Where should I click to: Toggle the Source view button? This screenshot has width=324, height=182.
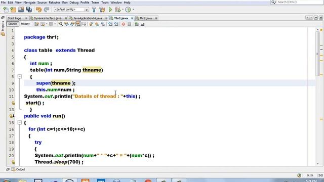pos(13,24)
